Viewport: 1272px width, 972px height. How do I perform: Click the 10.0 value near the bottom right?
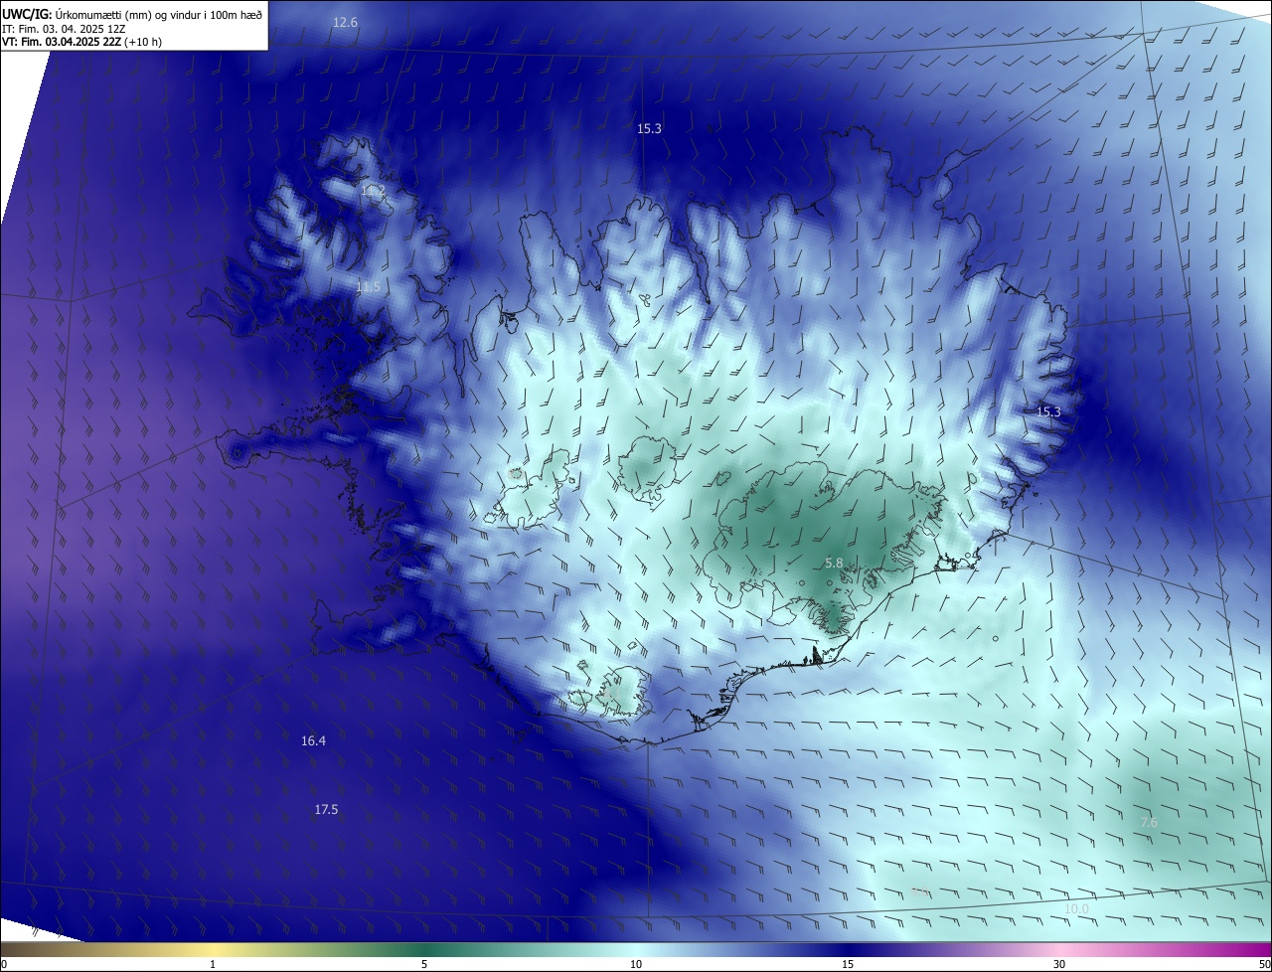point(1076,909)
